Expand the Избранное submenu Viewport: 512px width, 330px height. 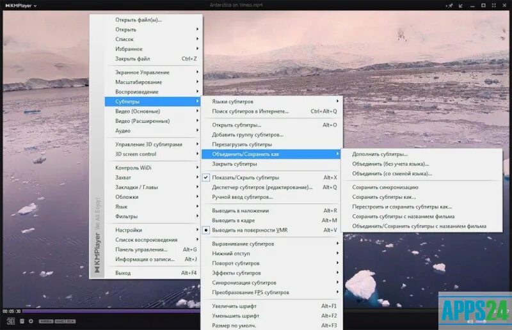point(153,49)
